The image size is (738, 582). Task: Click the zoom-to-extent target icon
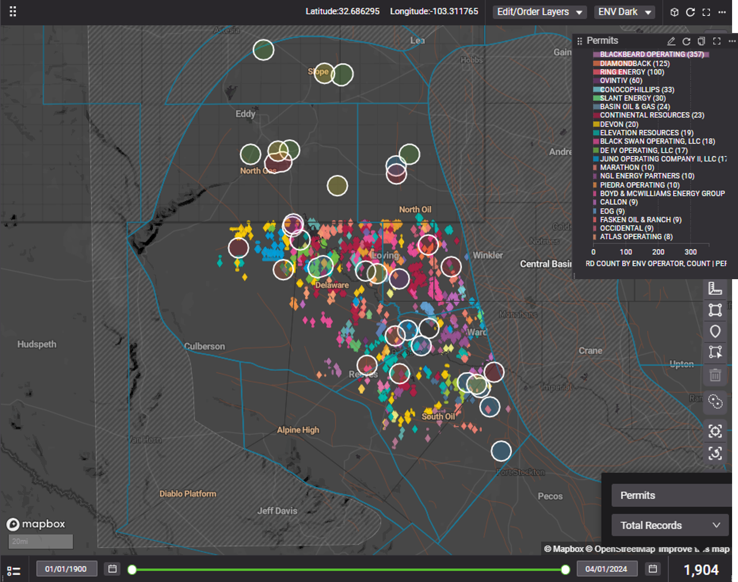tap(715, 431)
